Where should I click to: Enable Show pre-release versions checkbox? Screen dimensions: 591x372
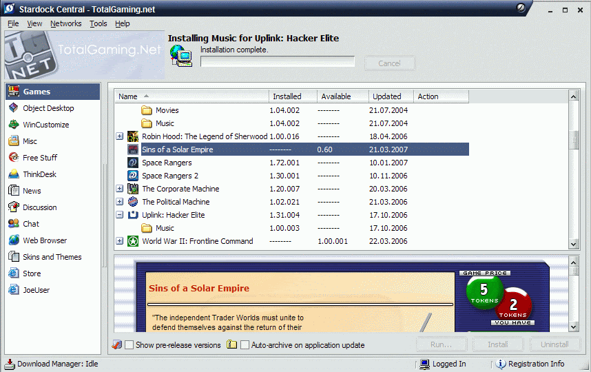coord(129,344)
